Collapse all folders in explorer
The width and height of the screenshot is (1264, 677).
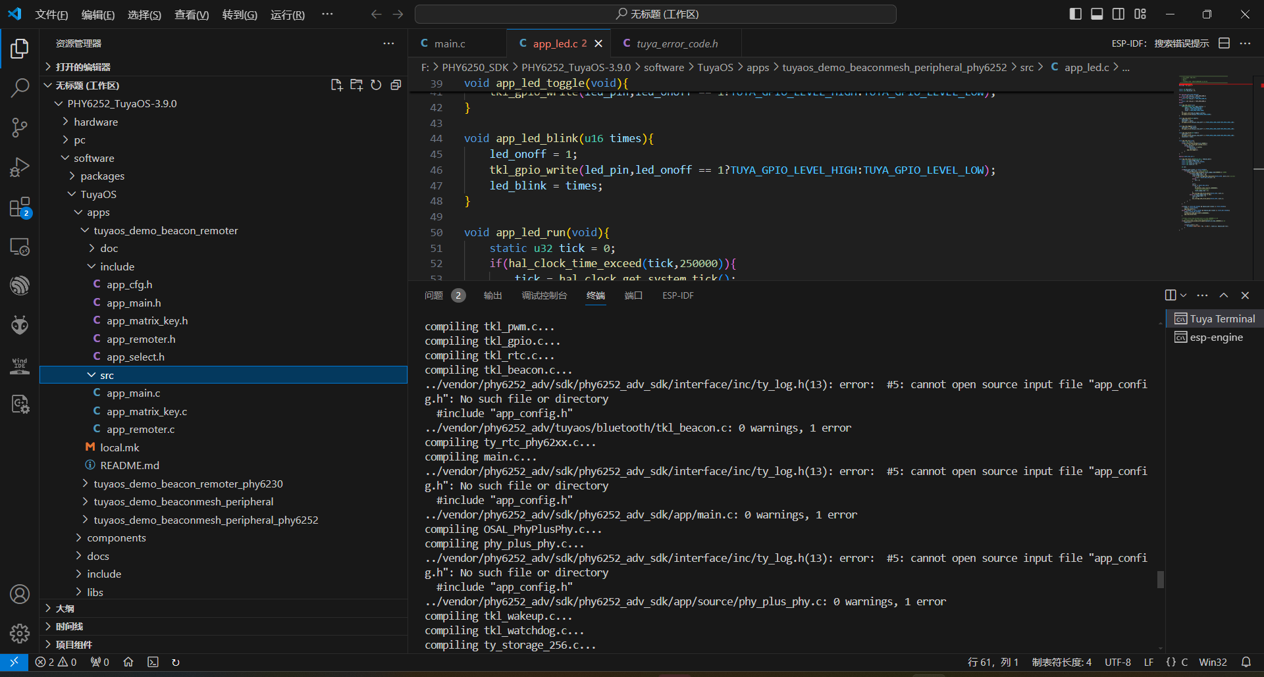pyautogui.click(x=396, y=85)
